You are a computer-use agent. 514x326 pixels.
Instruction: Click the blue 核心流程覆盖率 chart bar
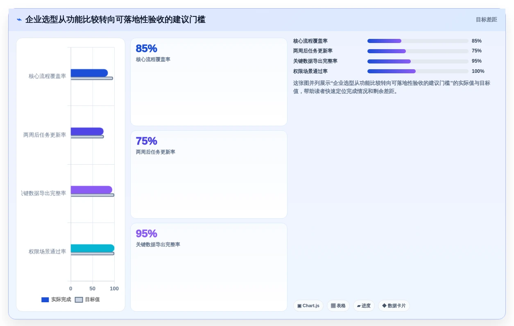coord(89,73)
